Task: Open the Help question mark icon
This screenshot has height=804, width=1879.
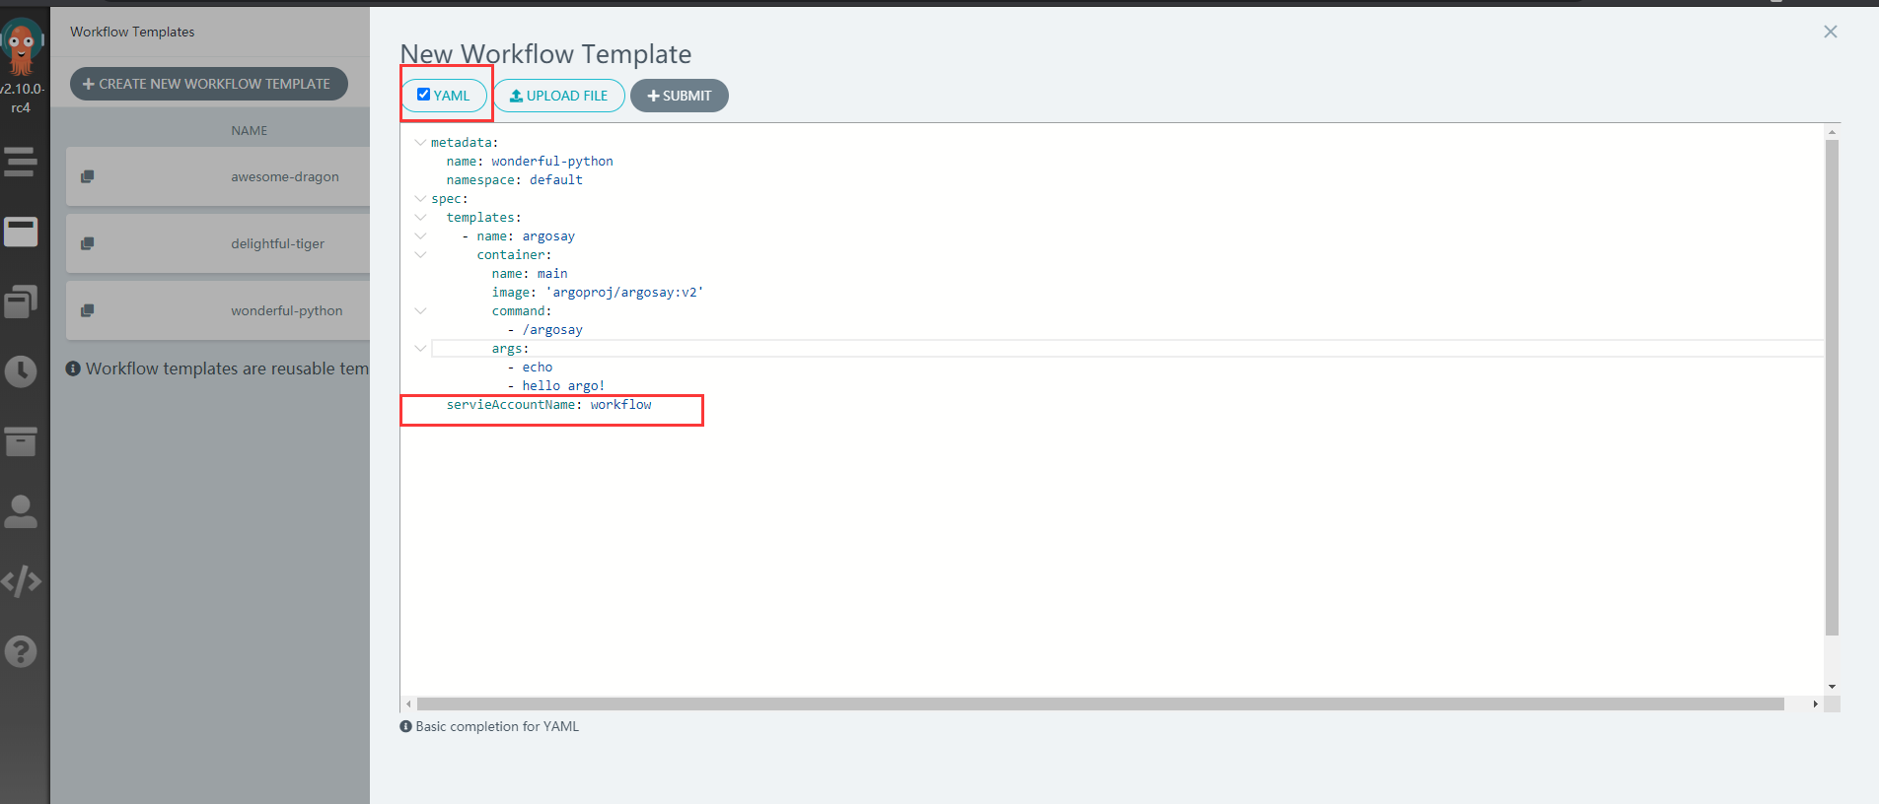Action: tap(21, 651)
